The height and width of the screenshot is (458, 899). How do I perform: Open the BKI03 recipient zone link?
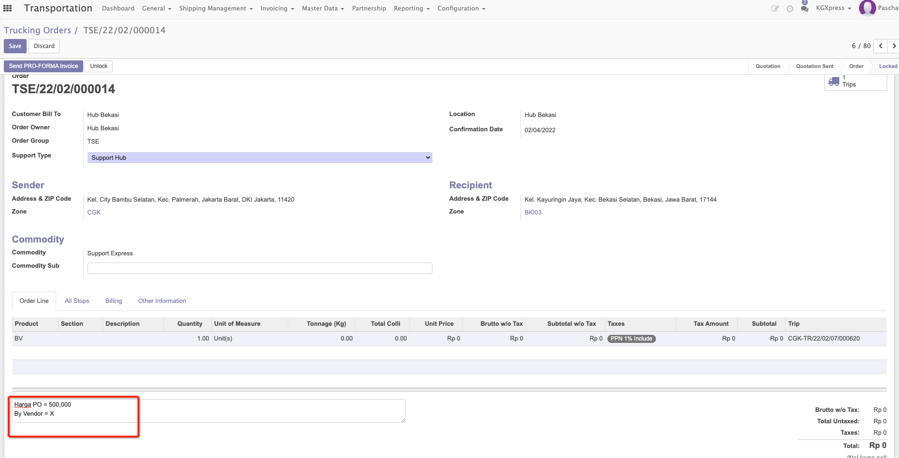click(533, 213)
